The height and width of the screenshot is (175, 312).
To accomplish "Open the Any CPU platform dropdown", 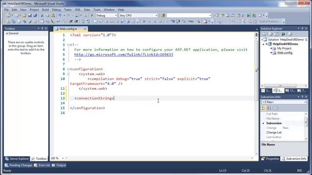I will tap(156, 15).
